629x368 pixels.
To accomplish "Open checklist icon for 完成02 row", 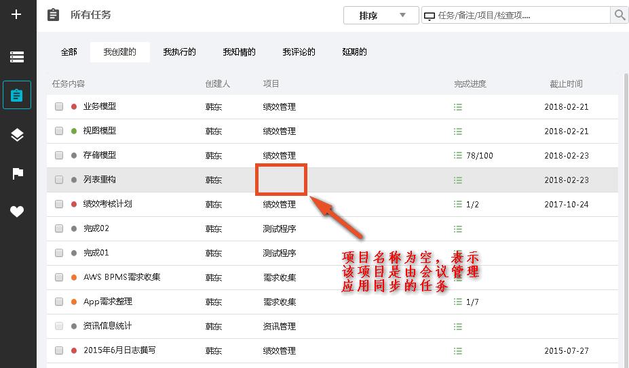I will tap(458, 229).
